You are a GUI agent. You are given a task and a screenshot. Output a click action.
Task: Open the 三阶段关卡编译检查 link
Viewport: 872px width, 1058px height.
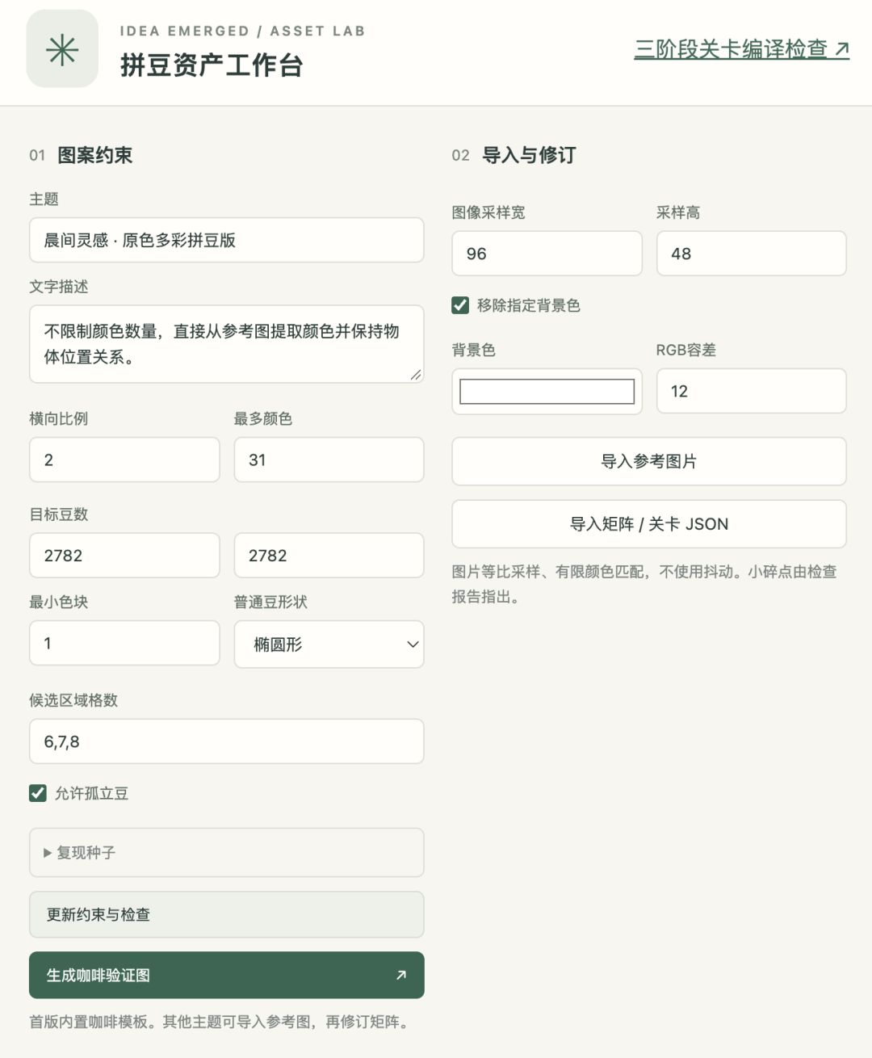tap(741, 49)
